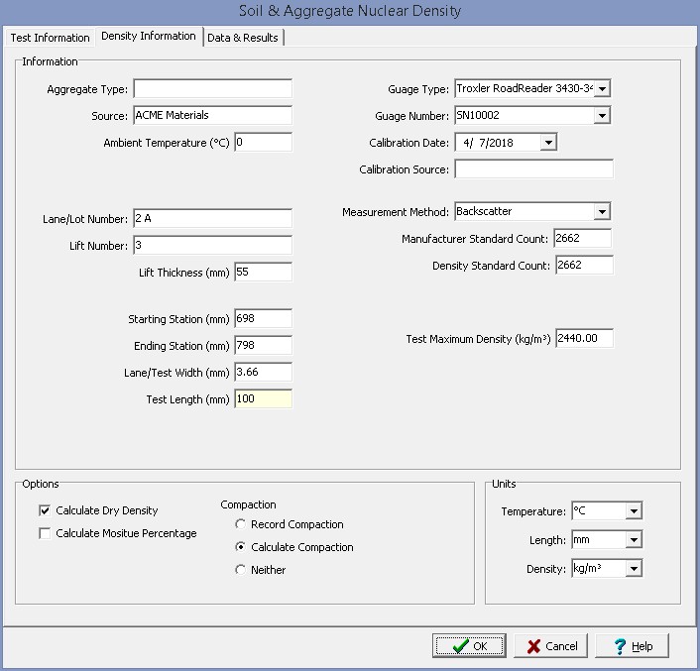Uncheck Calculate Dry Density checkbox
This screenshot has height=671, width=700.
[45, 511]
